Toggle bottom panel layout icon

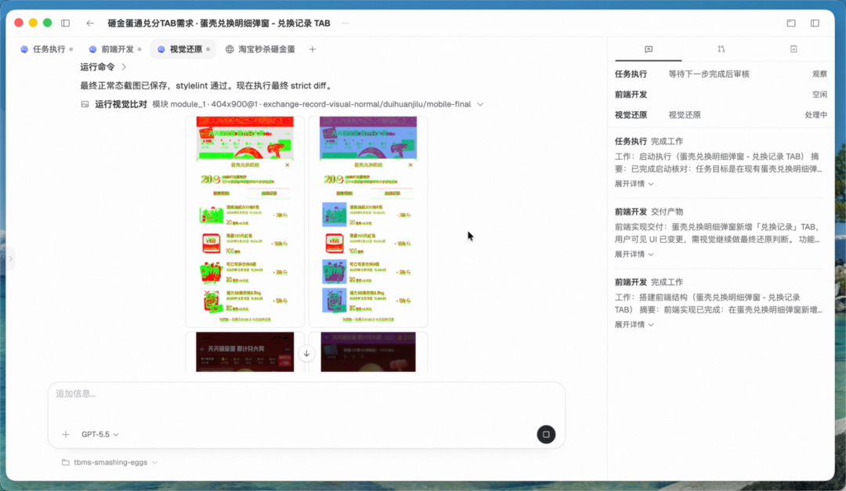coord(791,23)
